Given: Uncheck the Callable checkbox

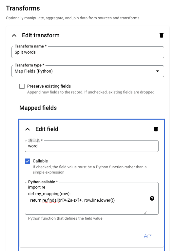Looking at the screenshot, I should coord(28,161).
